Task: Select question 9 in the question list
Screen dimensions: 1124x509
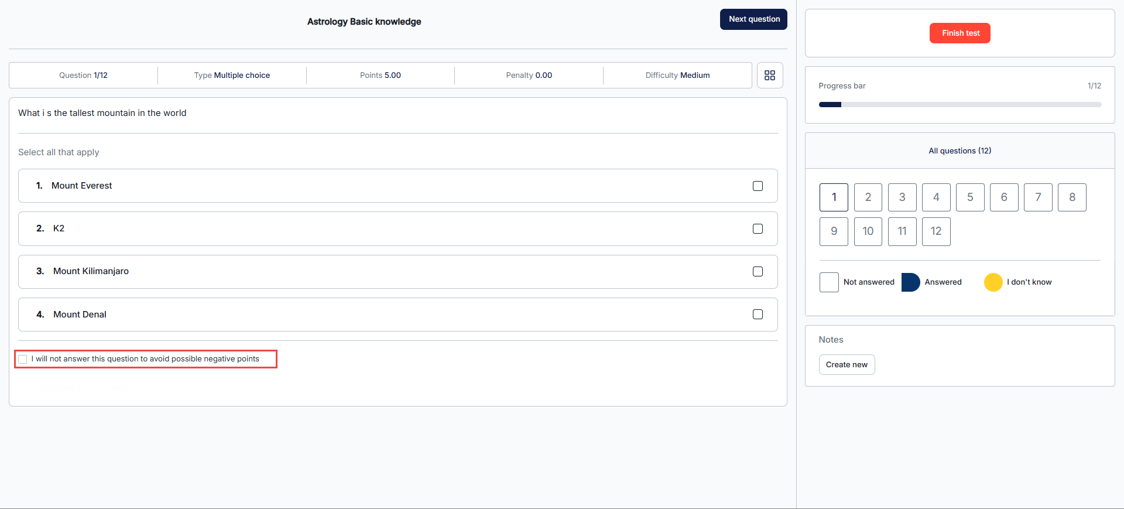Action: coord(834,231)
